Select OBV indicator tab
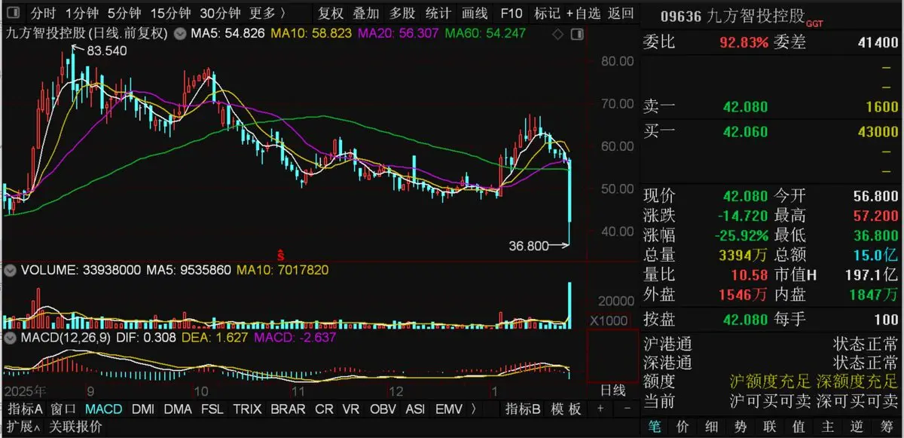Screen dimensions: 904x438 coord(383,409)
